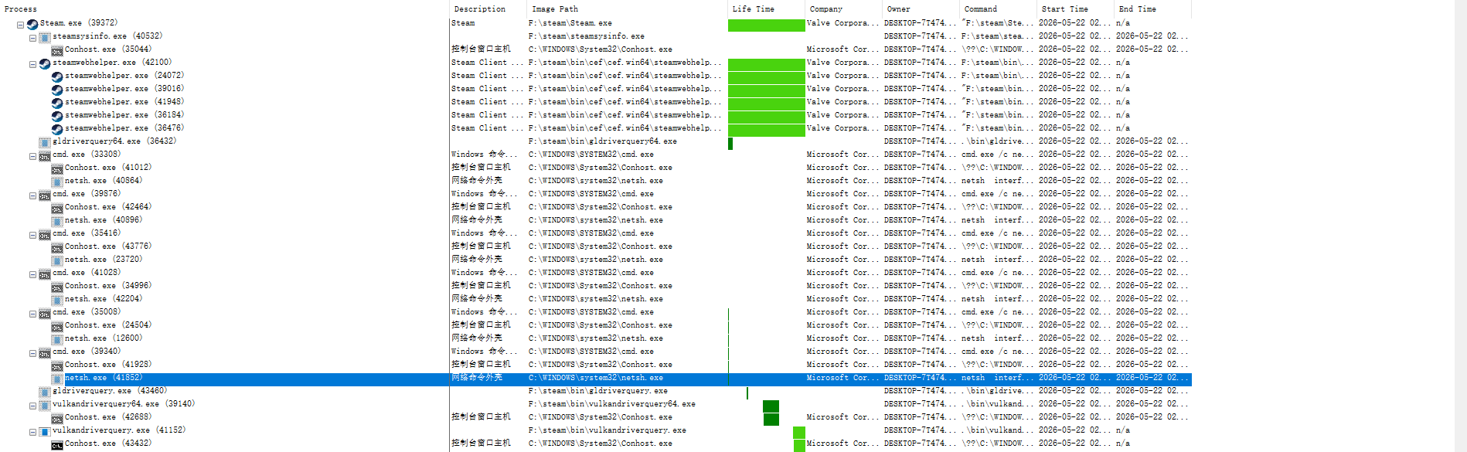The width and height of the screenshot is (1467, 452).
Task: Select the Conhost.exe (43776) row
Action: pos(595,247)
